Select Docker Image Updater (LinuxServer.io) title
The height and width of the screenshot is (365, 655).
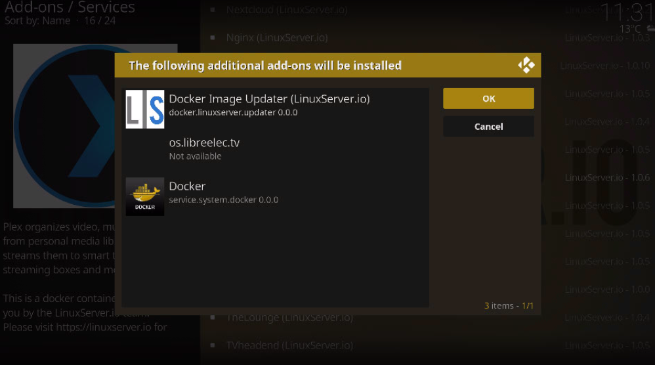(x=269, y=99)
